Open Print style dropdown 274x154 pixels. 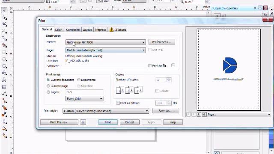pyautogui.click(x=106, y=111)
